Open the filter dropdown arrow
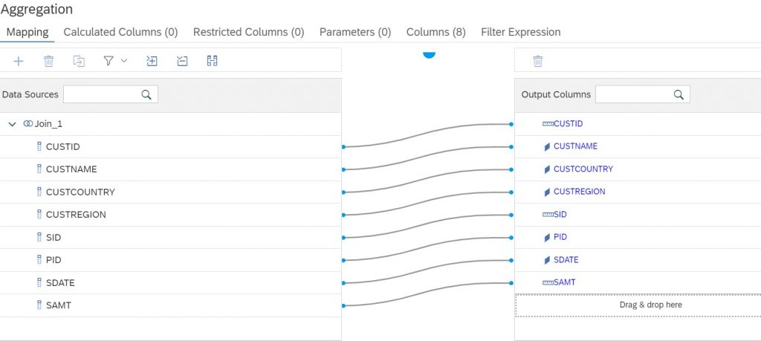 [124, 61]
